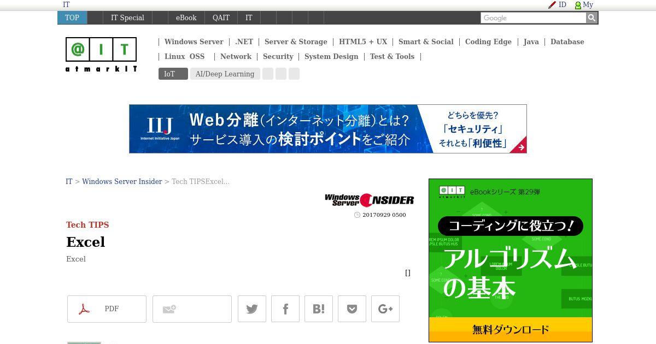656x344 pixels.
Task: Open the HTML5 + UX link
Action: (x=363, y=41)
